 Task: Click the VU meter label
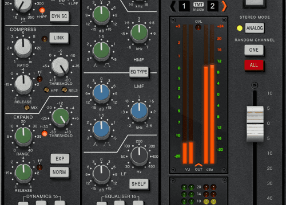(x=188, y=169)
